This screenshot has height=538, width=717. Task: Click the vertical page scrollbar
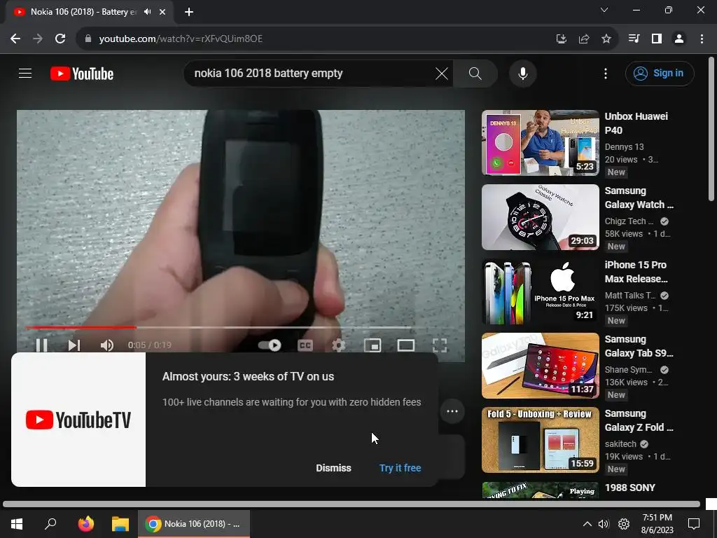[711, 129]
